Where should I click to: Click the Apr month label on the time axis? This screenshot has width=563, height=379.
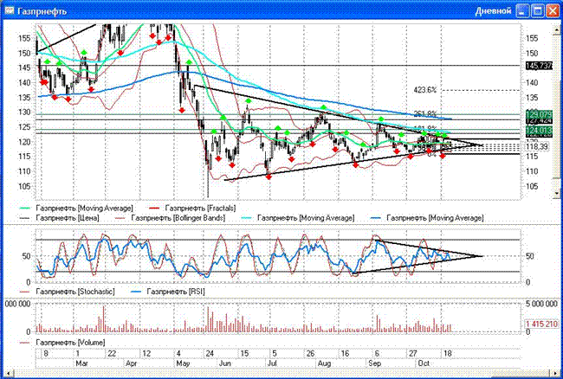pos(132,363)
